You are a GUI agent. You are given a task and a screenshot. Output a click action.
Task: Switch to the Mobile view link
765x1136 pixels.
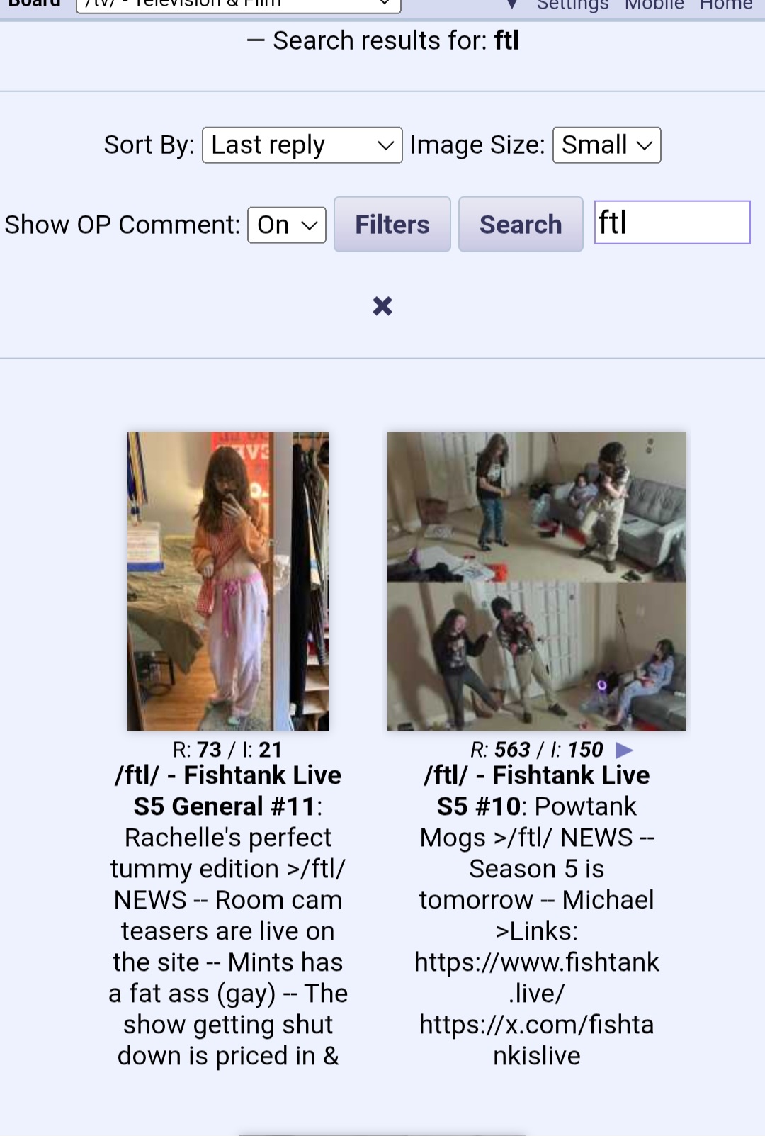click(x=654, y=5)
